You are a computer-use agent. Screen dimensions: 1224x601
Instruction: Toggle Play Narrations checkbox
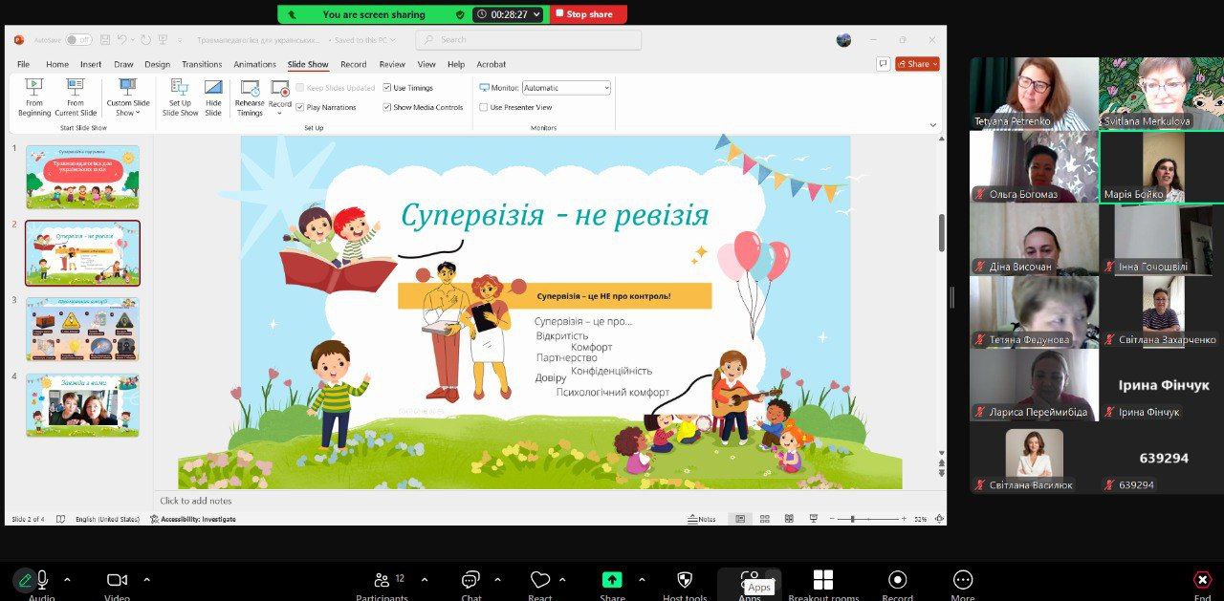(x=300, y=107)
